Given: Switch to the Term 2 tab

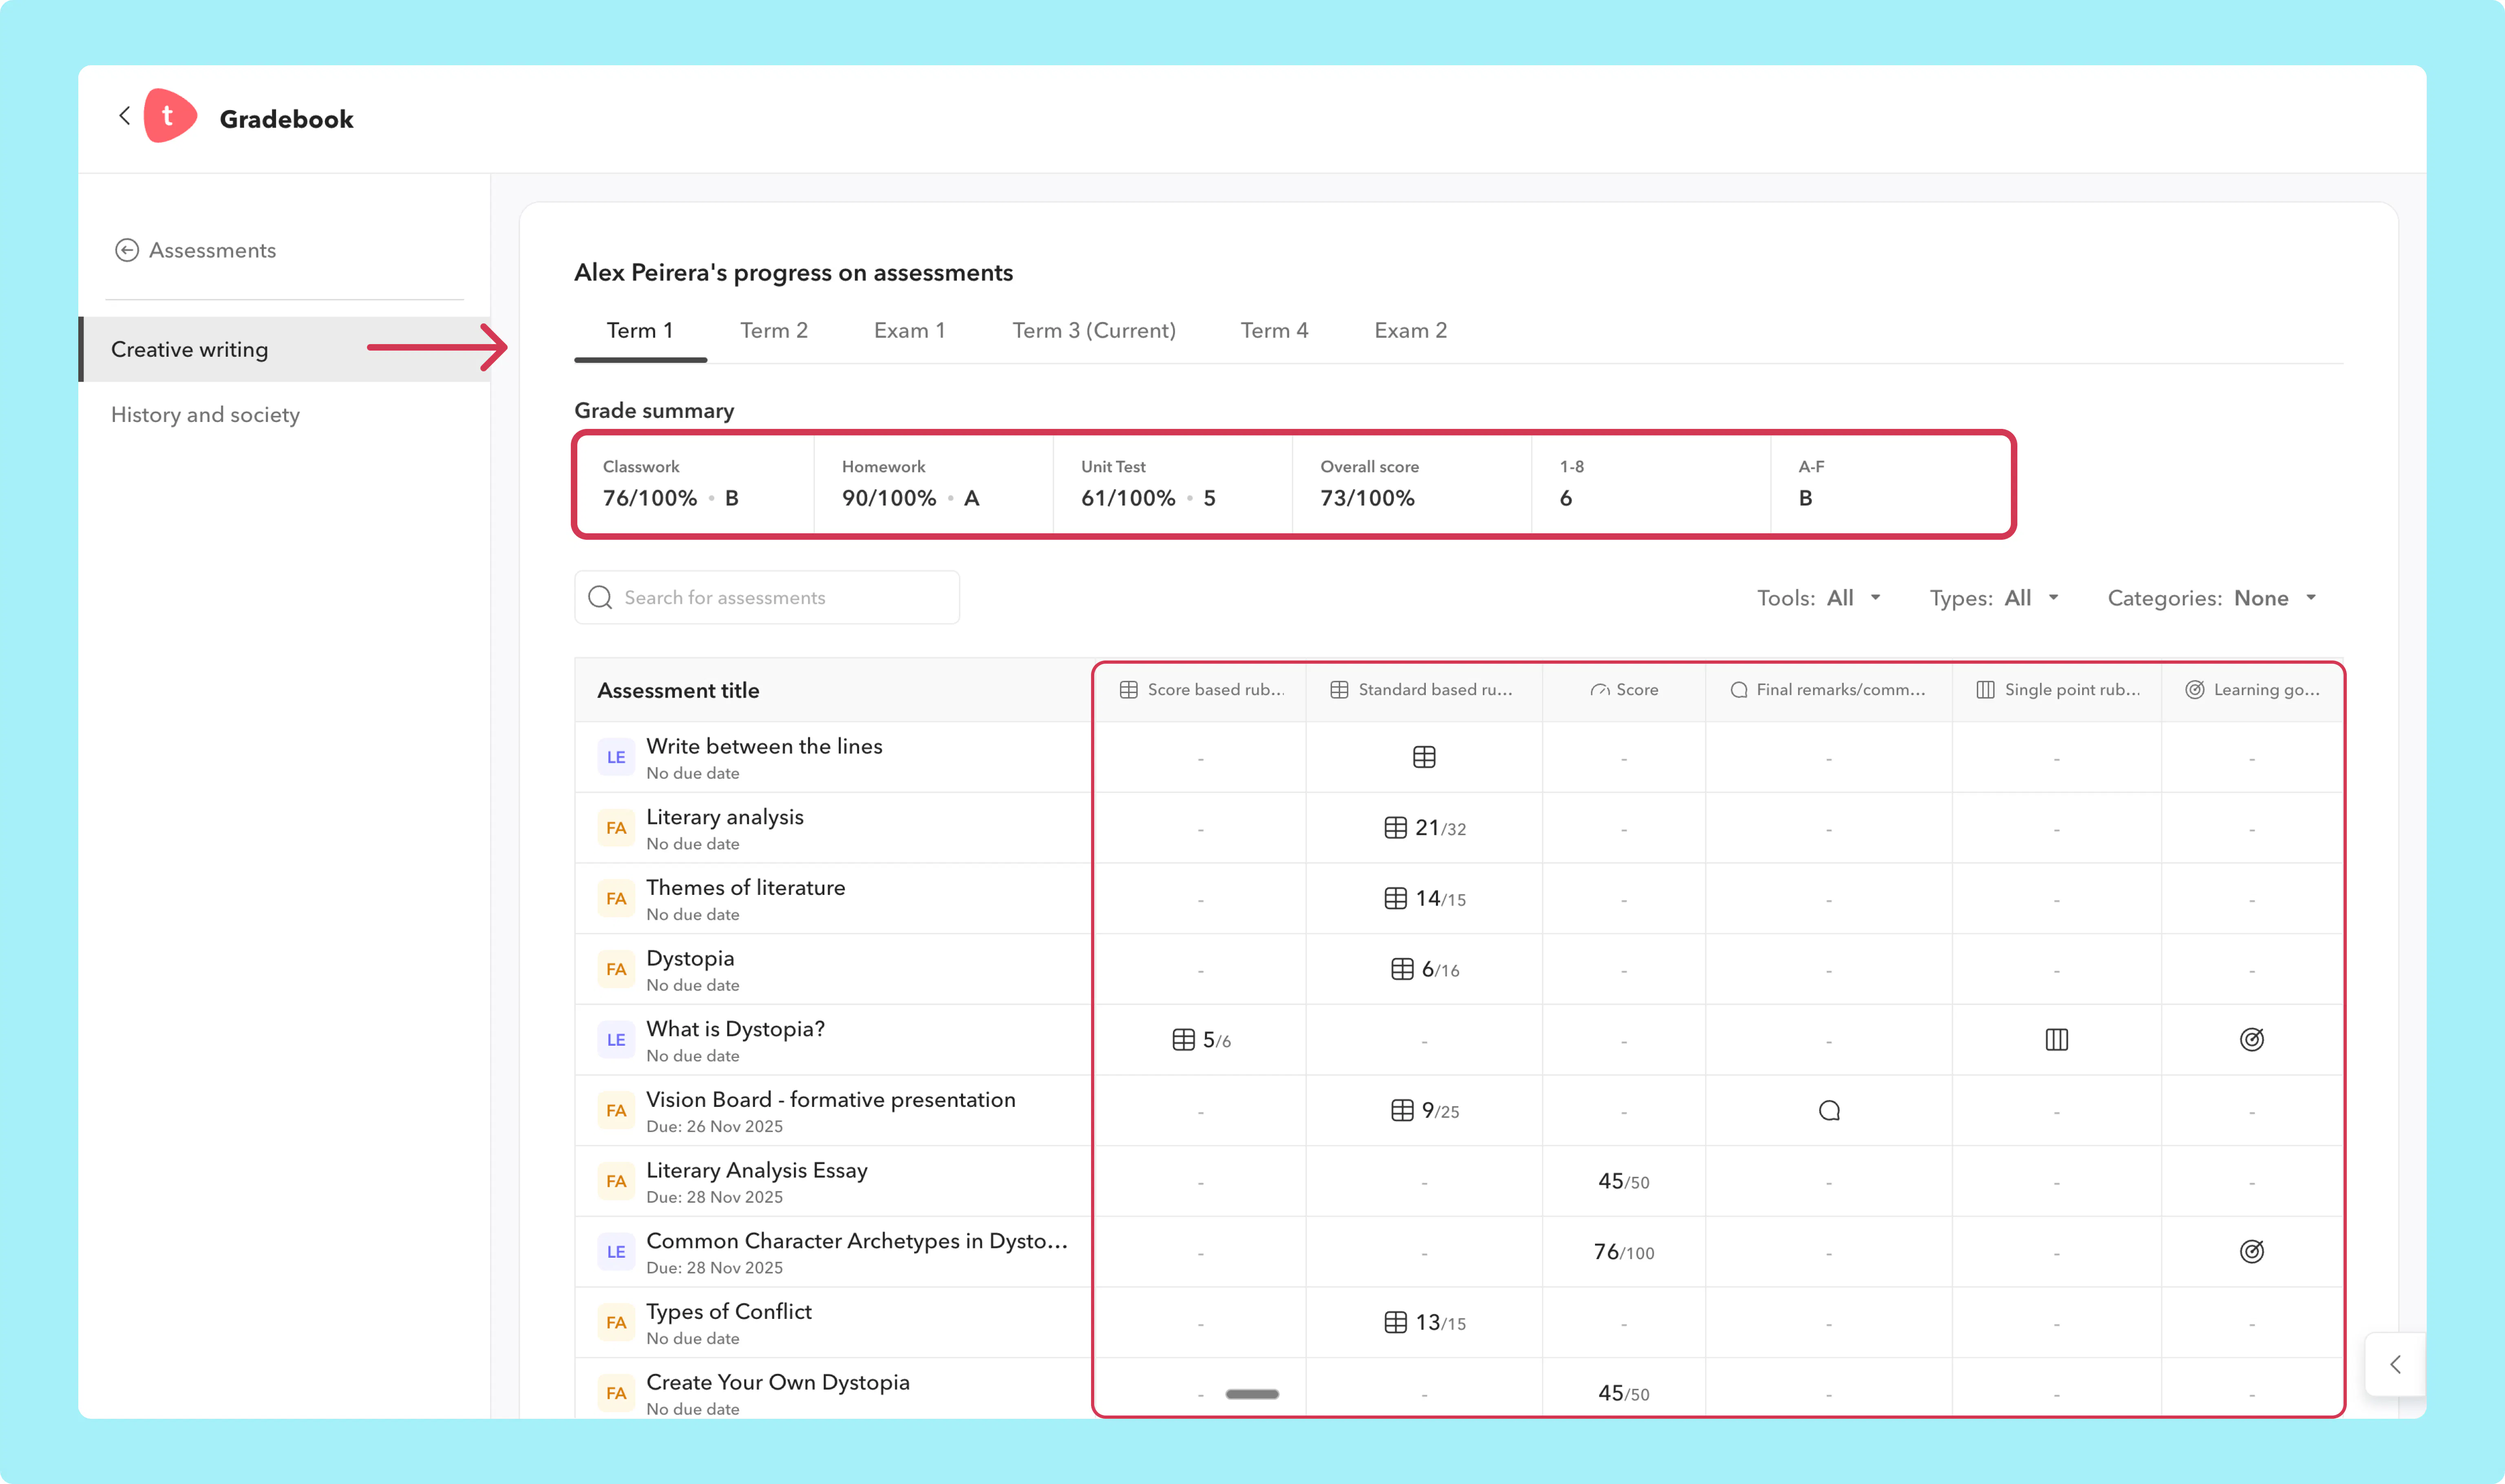Looking at the screenshot, I should 774,331.
